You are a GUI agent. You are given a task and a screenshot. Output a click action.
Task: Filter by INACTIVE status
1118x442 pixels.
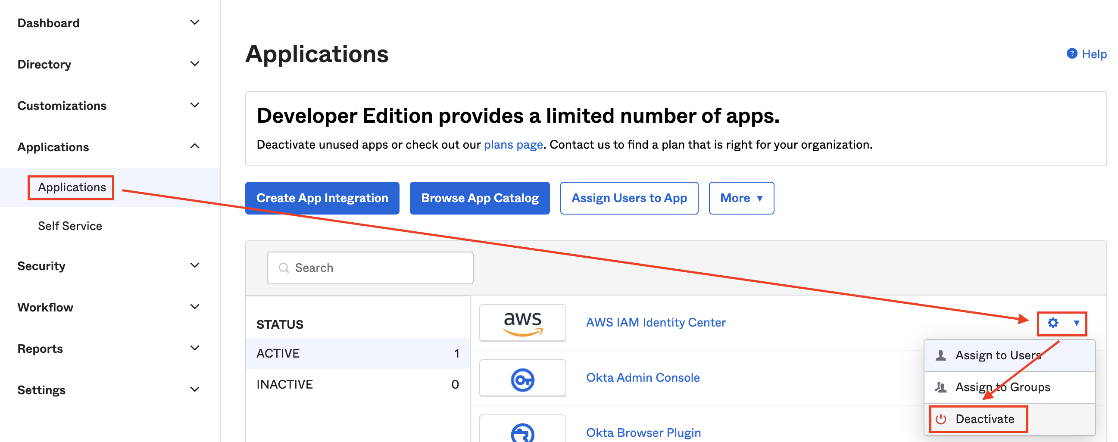tap(358, 384)
